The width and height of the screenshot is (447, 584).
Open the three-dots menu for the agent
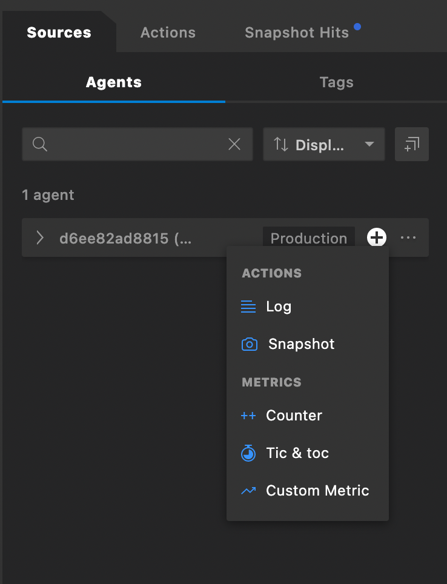[408, 237]
